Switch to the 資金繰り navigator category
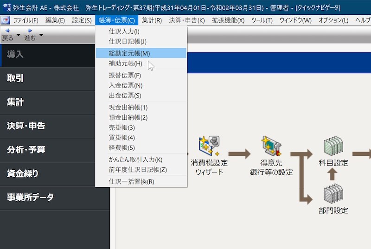371x249 pixels. tap(48, 174)
